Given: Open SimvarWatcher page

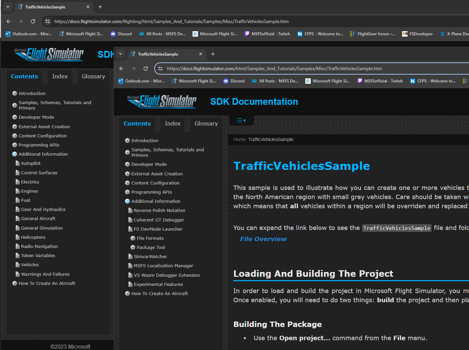Looking at the screenshot, I should click(150, 256).
